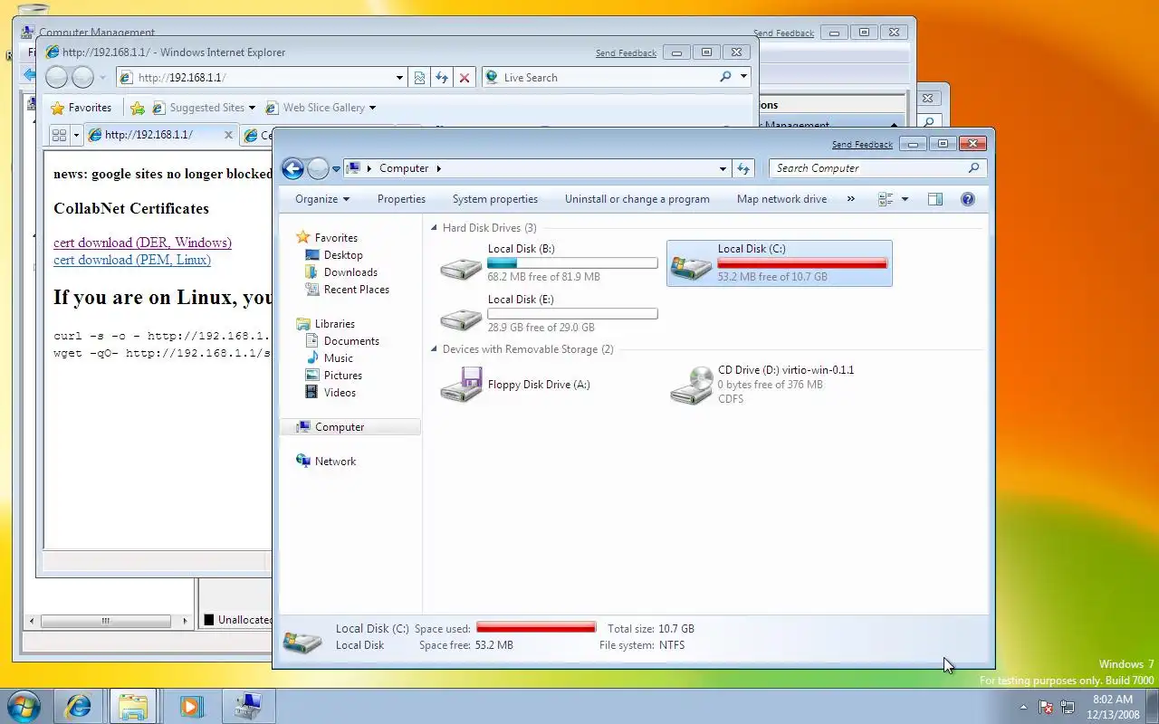The image size is (1159, 724).
Task: Open Recent Places in navigation pane
Action: click(356, 290)
